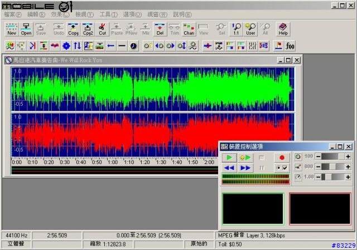The width and height of the screenshot is (357, 250).
Task: Click the 1:00 mark on the time ruler
Action: 113,162
